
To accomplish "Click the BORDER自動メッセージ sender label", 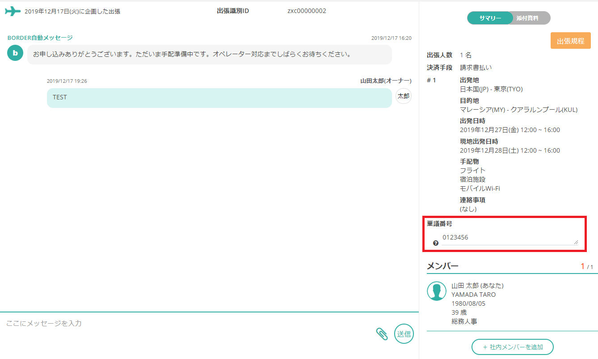I will click(40, 38).
